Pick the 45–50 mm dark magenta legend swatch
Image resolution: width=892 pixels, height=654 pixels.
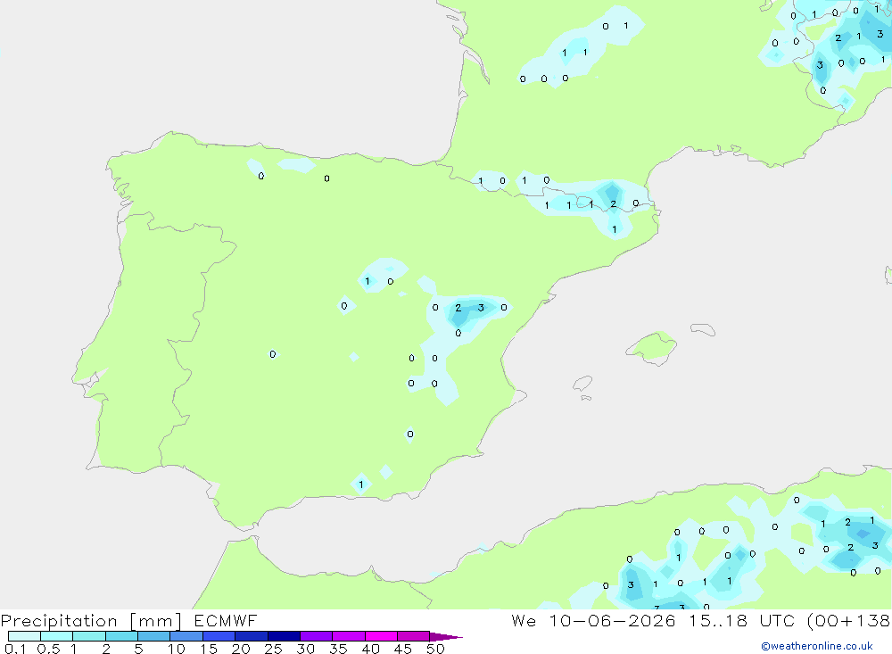pyautogui.click(x=414, y=636)
